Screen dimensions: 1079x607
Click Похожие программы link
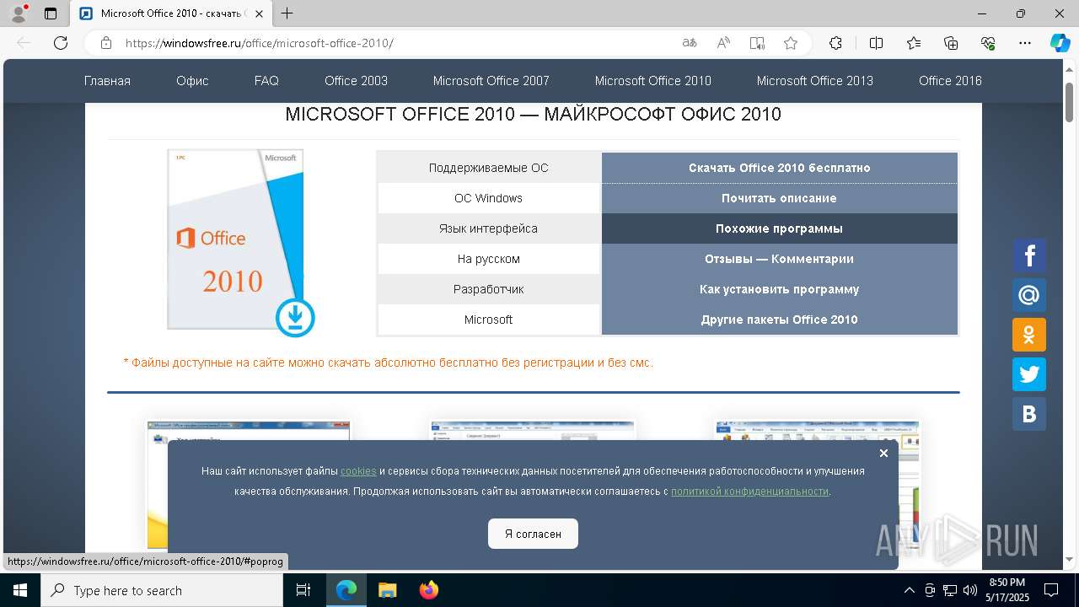click(780, 228)
